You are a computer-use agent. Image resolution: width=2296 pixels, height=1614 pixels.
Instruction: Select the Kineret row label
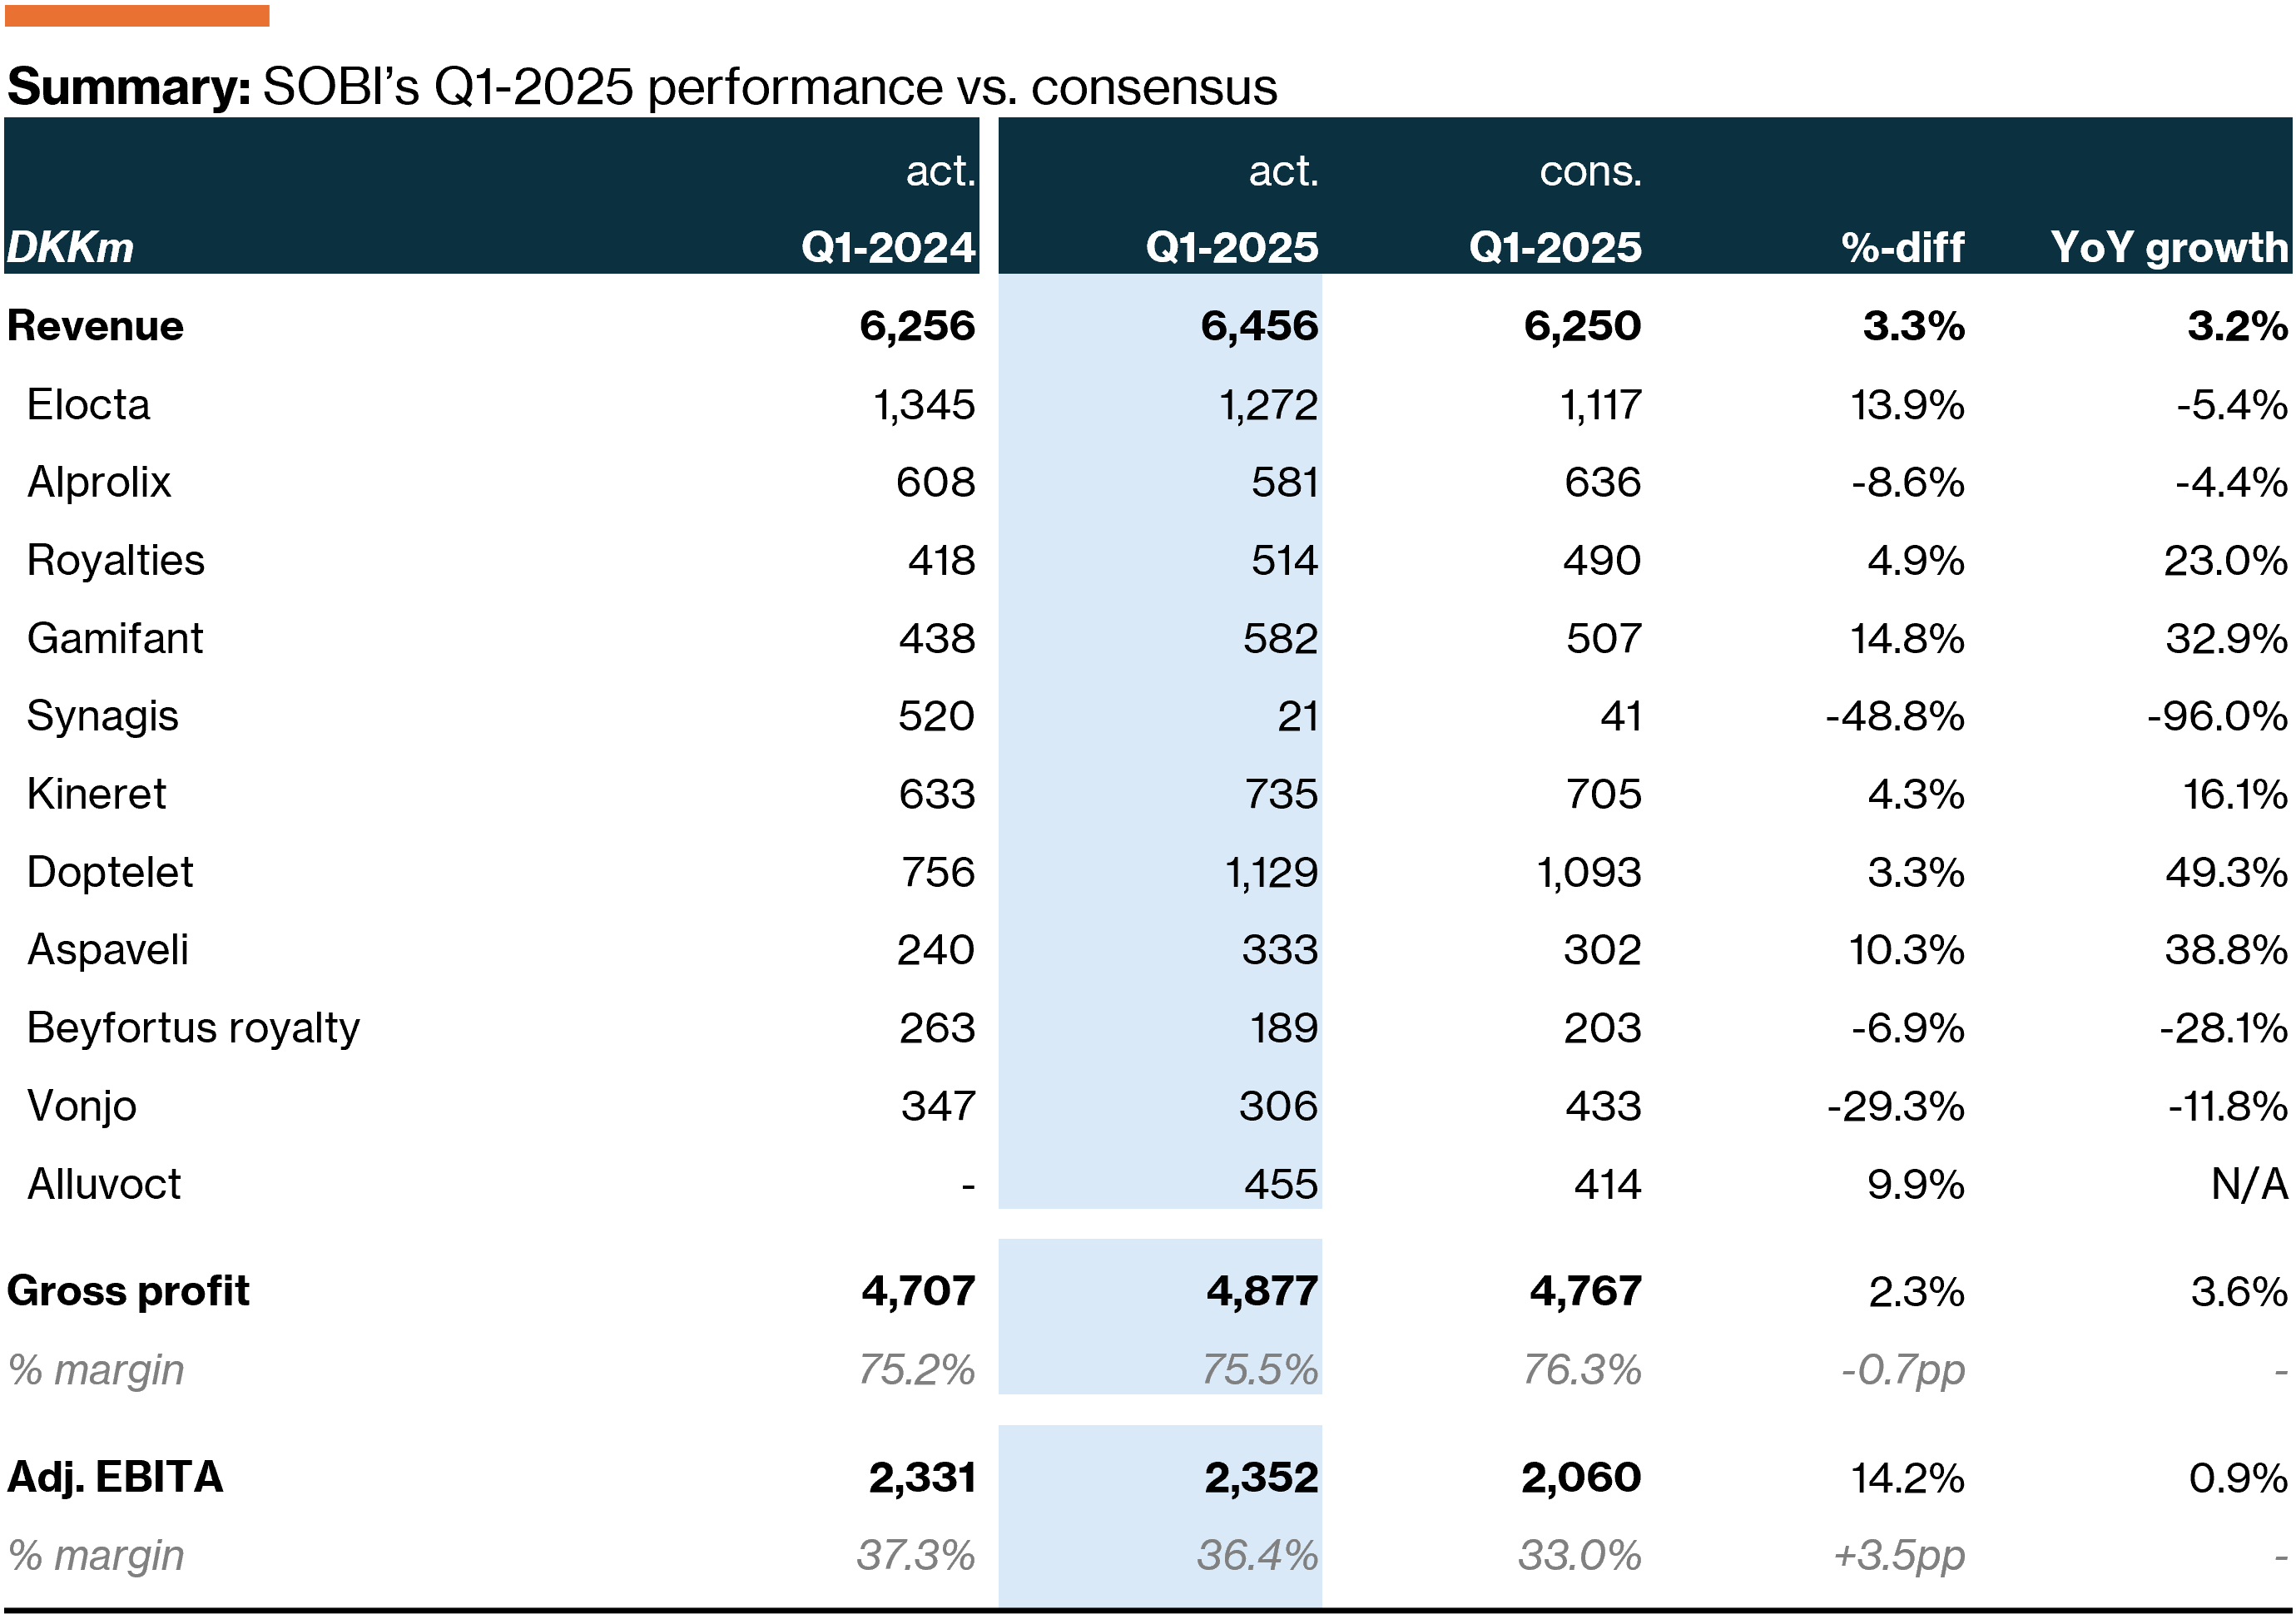coord(96,794)
